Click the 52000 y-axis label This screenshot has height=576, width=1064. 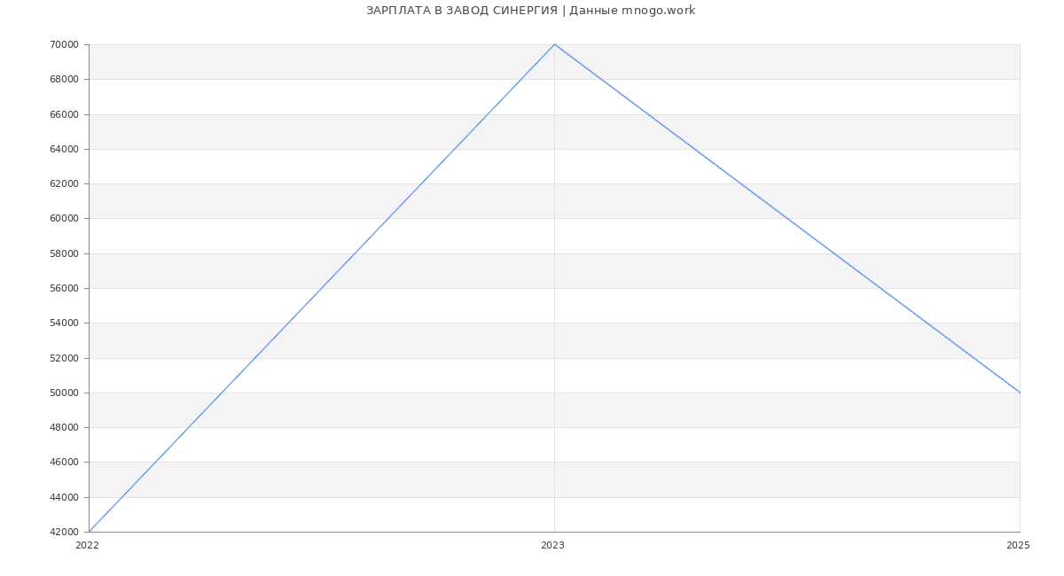click(x=64, y=358)
